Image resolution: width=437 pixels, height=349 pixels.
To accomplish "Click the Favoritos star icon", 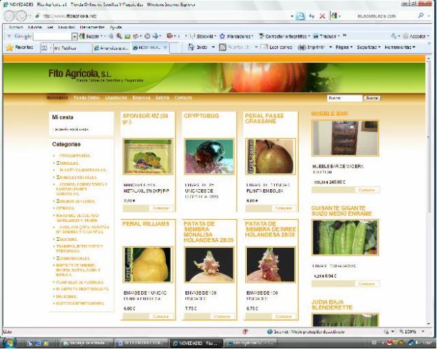I will pyautogui.click(x=10, y=47).
